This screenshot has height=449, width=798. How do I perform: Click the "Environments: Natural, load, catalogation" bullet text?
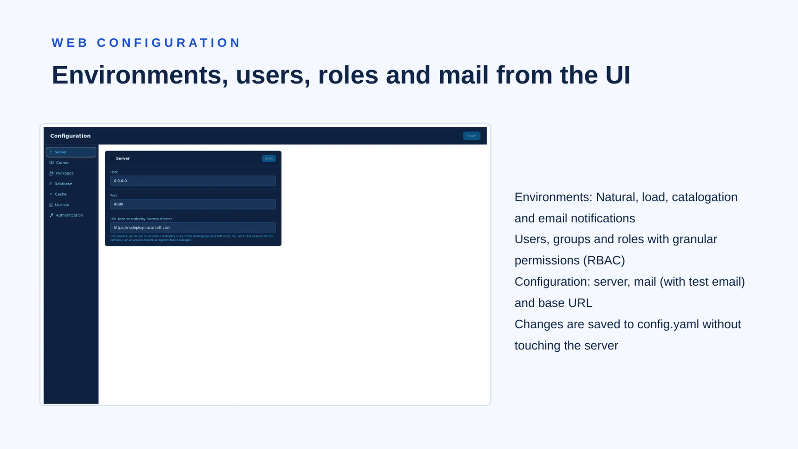point(626,208)
